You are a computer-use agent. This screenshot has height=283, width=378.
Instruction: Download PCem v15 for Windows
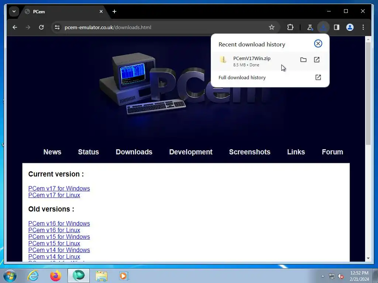[59, 237]
